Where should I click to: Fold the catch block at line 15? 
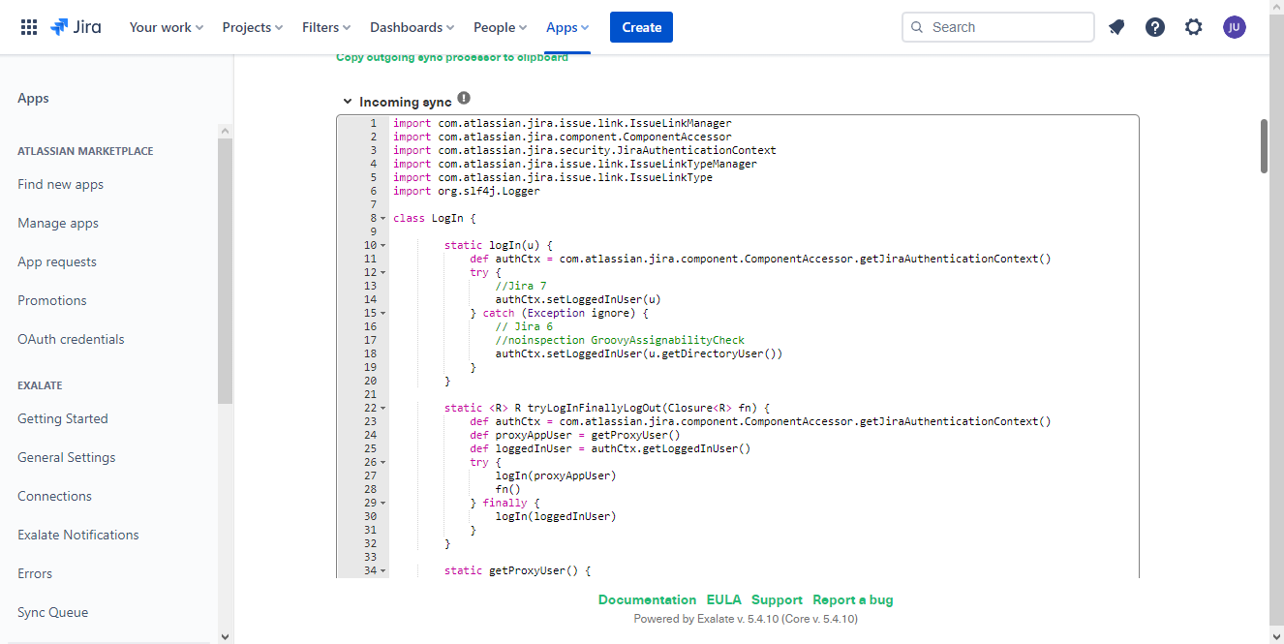click(x=383, y=314)
